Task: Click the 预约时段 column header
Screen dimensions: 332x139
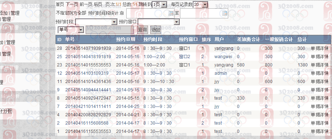Action: [153, 39]
